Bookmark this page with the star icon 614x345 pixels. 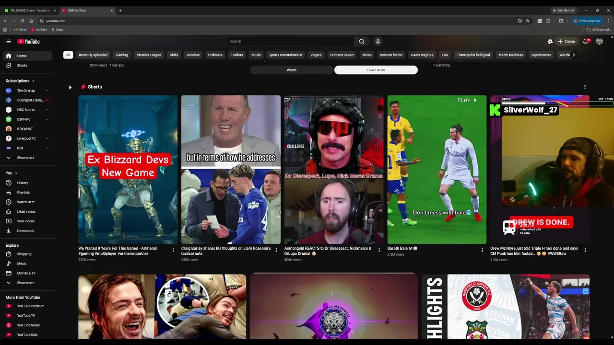click(528, 21)
